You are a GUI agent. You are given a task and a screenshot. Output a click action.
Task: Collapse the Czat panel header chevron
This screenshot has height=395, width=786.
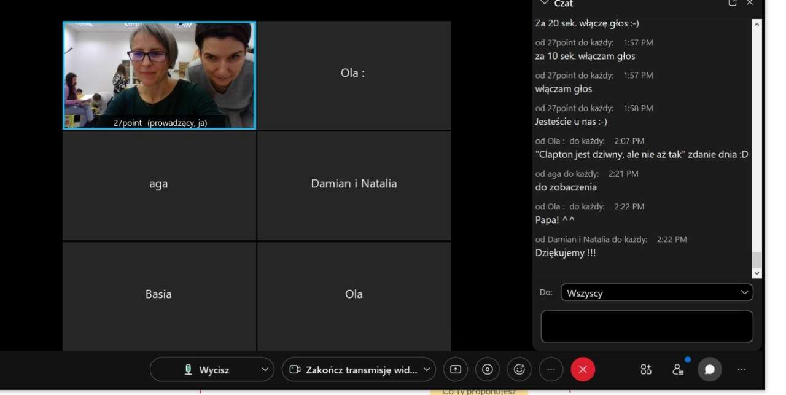tap(543, 3)
